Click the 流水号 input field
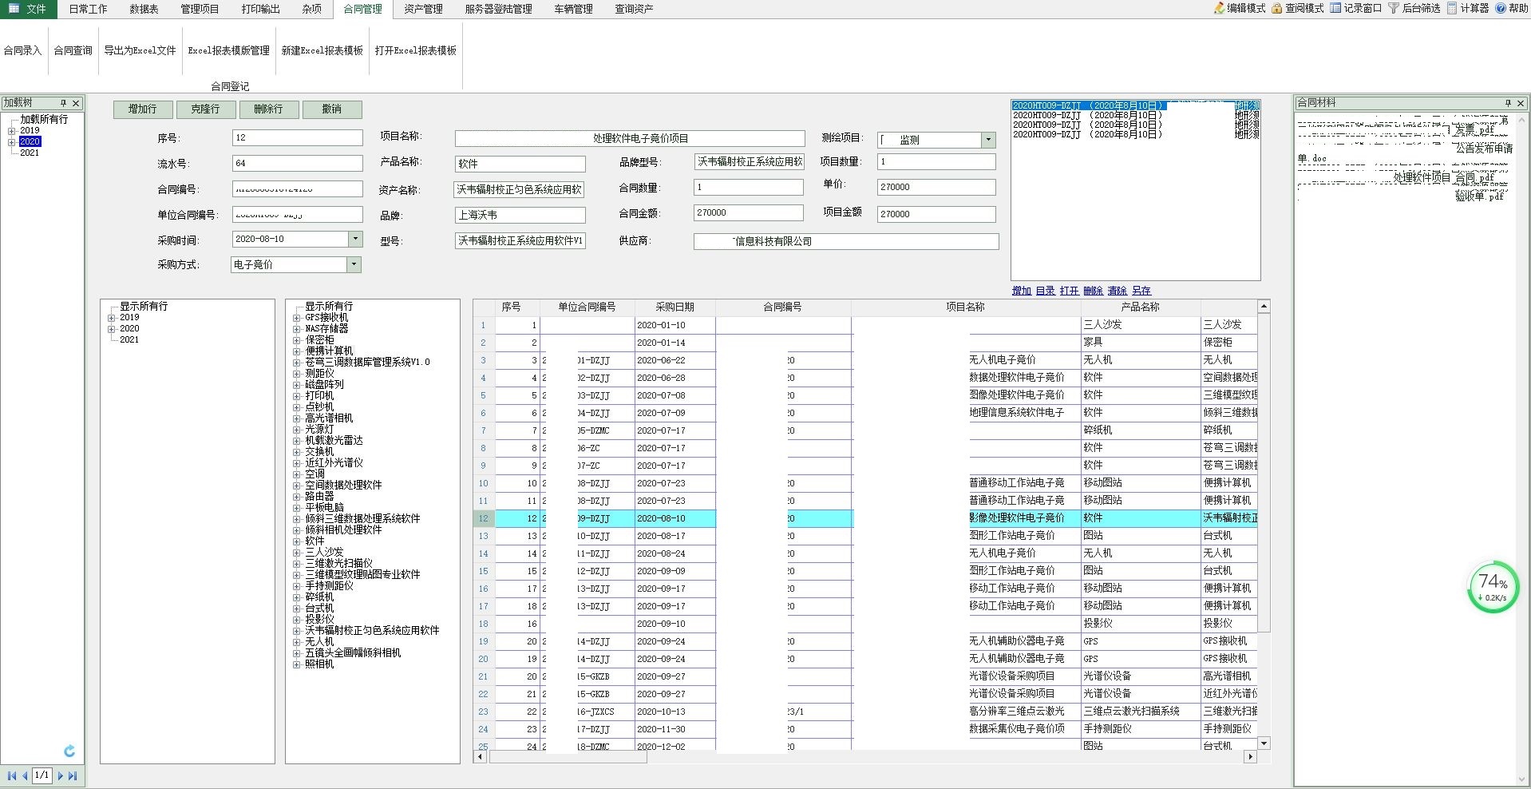Screen dimensions: 1531x789 297,163
